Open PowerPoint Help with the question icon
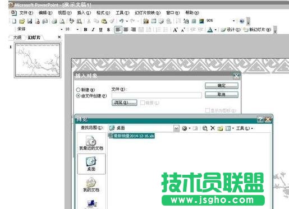 (x=242, y=21)
